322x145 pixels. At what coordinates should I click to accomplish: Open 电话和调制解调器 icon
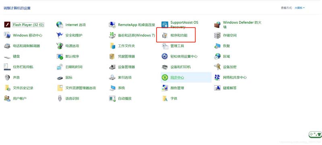pos(7,46)
